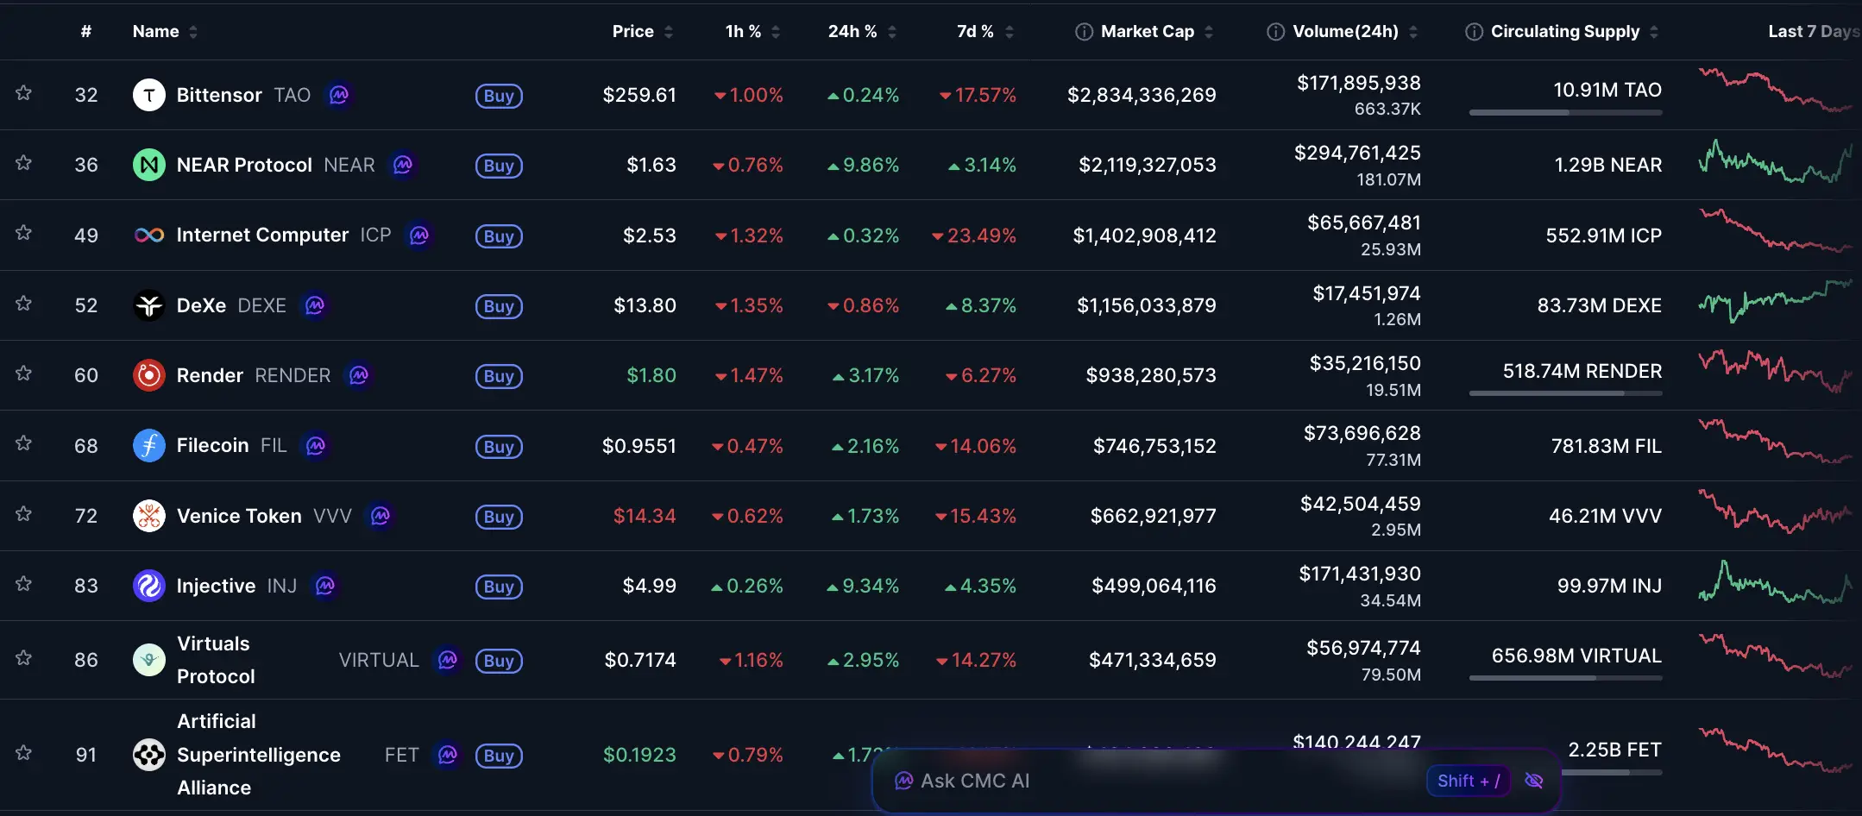Star Venice Token for watchlist

(24, 514)
